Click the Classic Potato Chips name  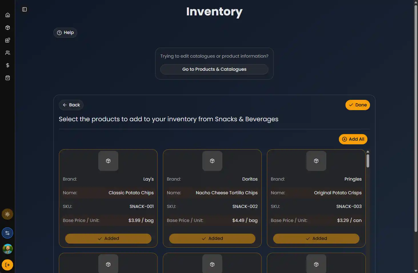coord(131,193)
